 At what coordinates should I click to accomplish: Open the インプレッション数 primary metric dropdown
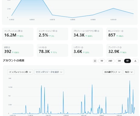pos(20,72)
